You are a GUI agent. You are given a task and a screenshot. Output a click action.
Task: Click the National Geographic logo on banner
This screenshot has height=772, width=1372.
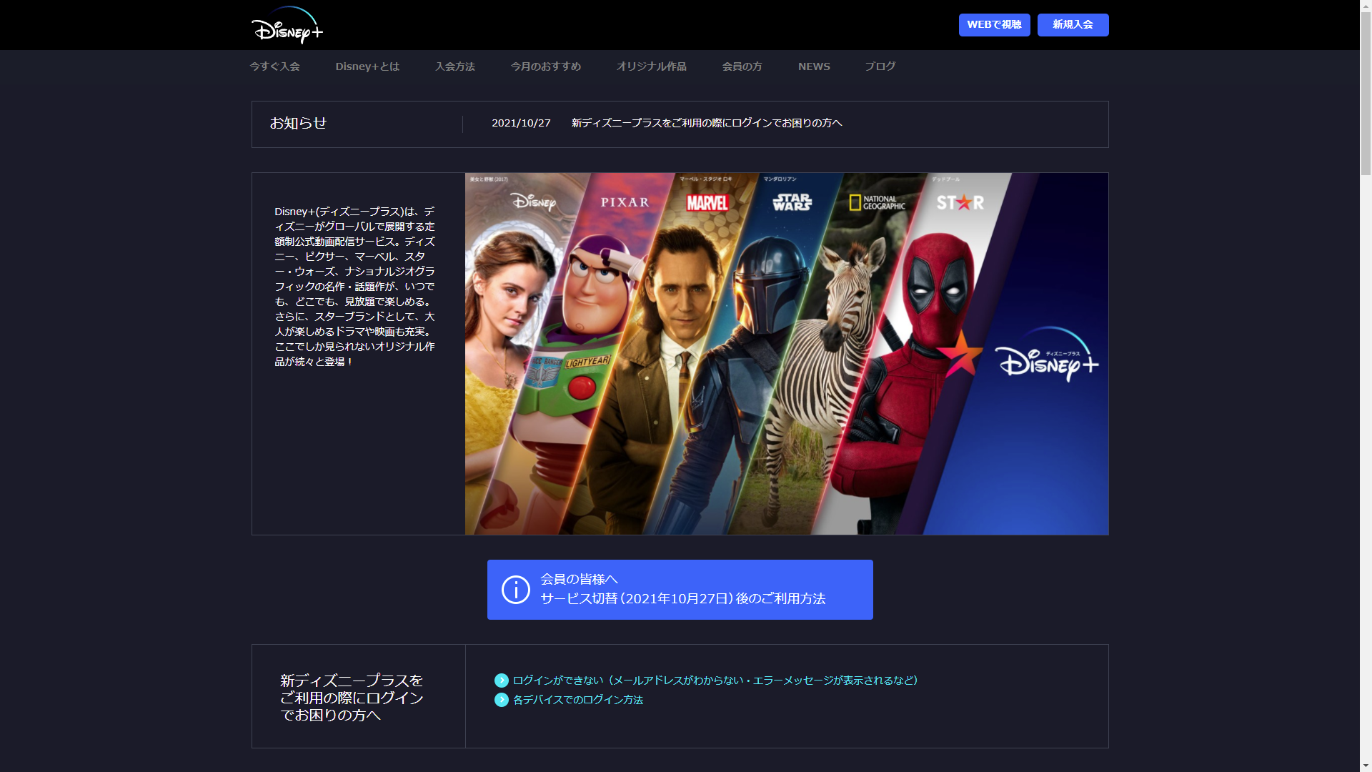click(877, 202)
